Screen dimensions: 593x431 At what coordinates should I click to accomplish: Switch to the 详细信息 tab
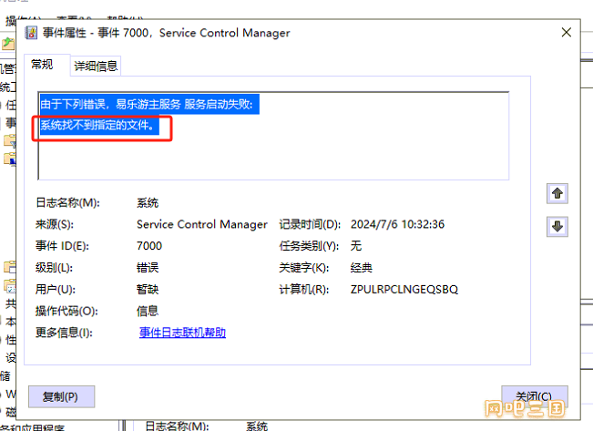(x=96, y=67)
